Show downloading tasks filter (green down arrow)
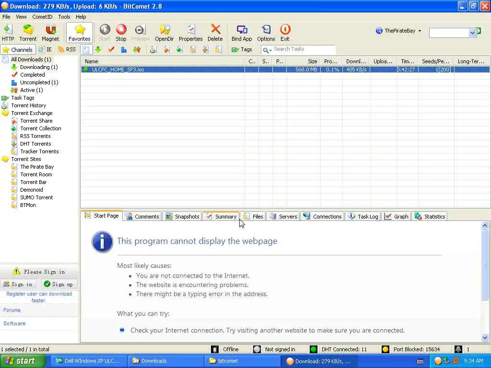This screenshot has height=368, width=491. coord(98,49)
